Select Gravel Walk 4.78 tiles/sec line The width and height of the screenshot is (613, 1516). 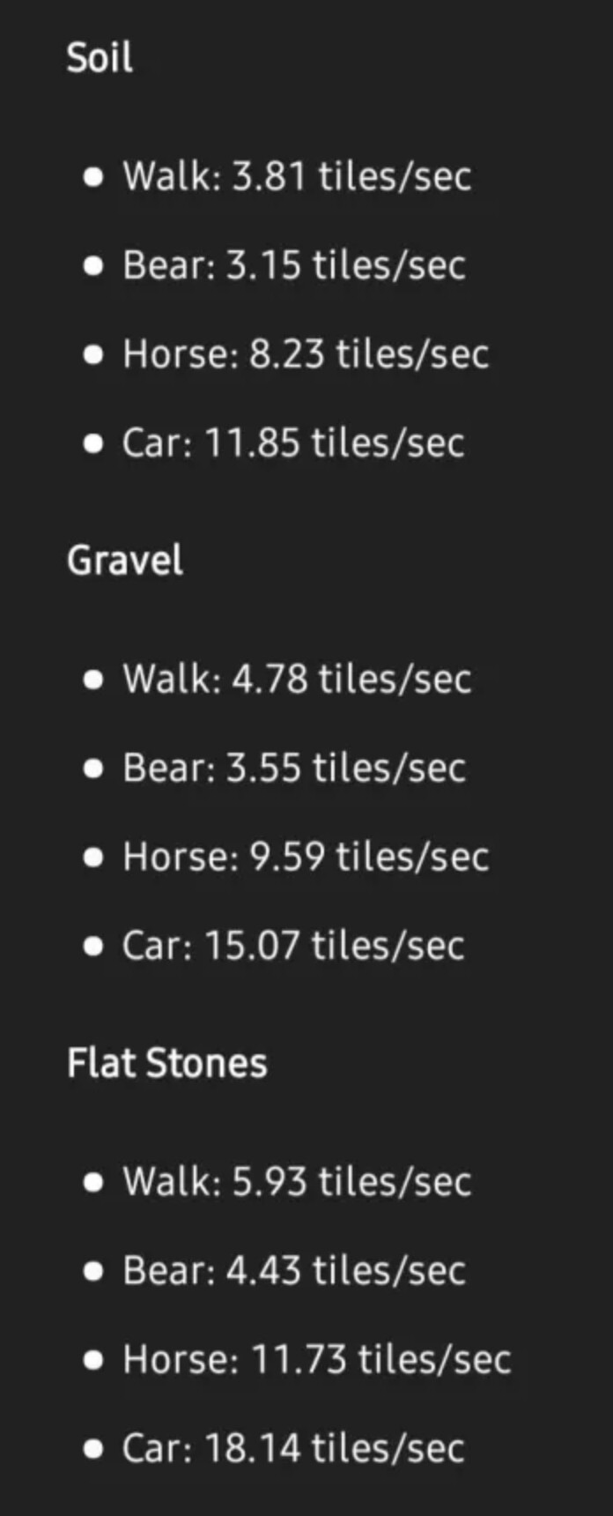[x=297, y=679]
